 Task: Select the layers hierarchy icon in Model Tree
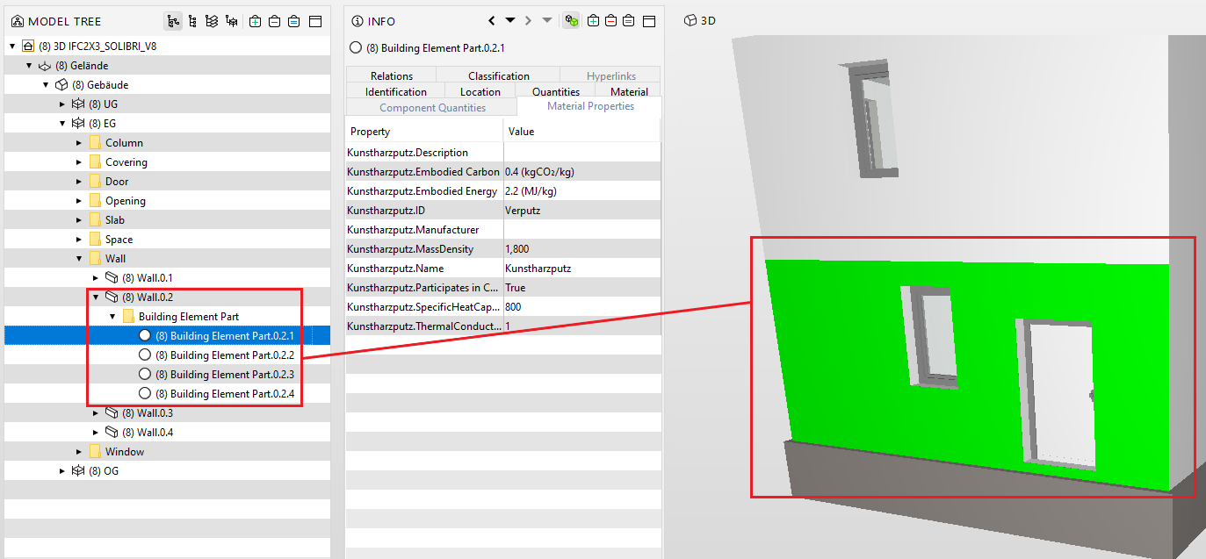tap(211, 21)
